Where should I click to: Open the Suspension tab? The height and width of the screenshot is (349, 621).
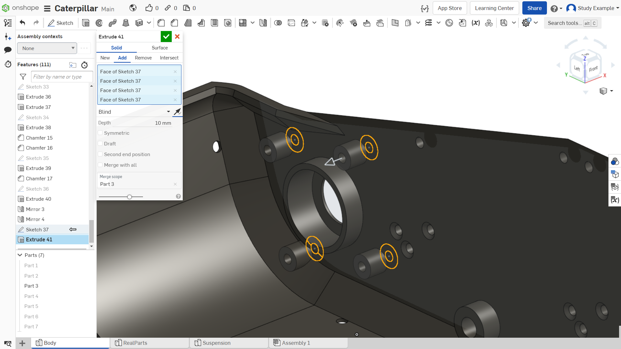(229, 343)
